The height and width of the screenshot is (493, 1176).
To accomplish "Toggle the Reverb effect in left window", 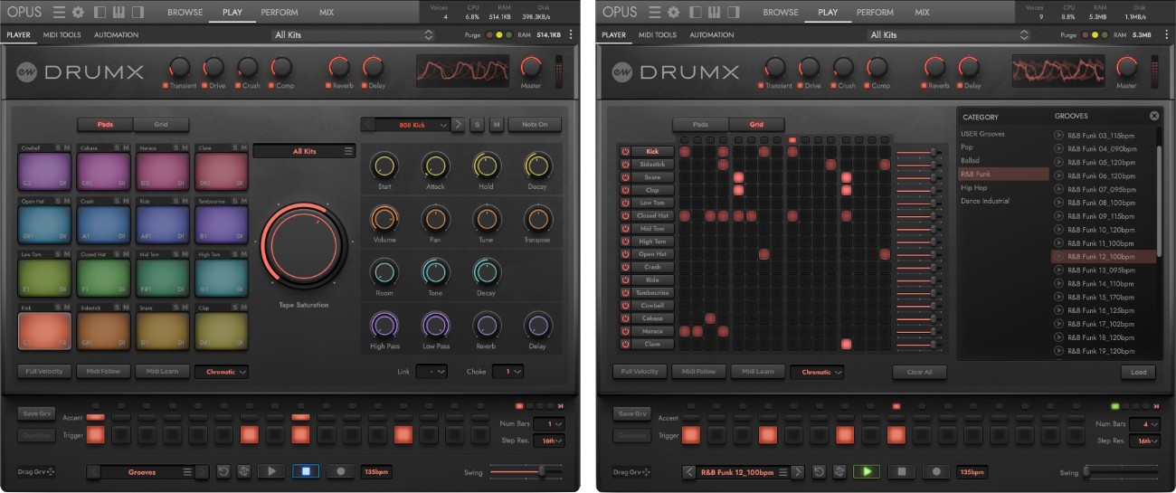I will coord(327,86).
